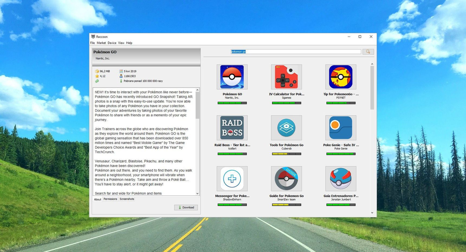
Task: Click the star rating icon beside 4,12
Action: coord(97,76)
